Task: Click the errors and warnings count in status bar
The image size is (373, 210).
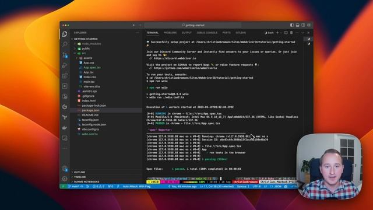Action: point(98,187)
